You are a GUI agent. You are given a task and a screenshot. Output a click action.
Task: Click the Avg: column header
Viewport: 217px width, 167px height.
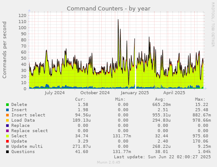pos(160,99)
